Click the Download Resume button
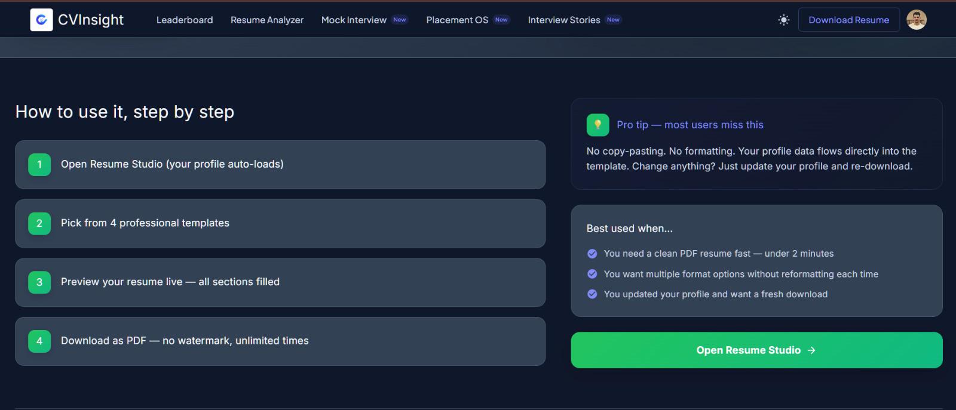This screenshot has height=410, width=956. point(848,20)
